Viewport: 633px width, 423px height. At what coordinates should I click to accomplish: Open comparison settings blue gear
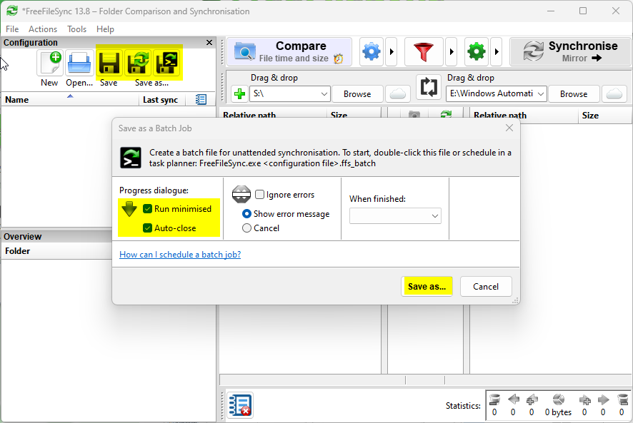(372, 51)
